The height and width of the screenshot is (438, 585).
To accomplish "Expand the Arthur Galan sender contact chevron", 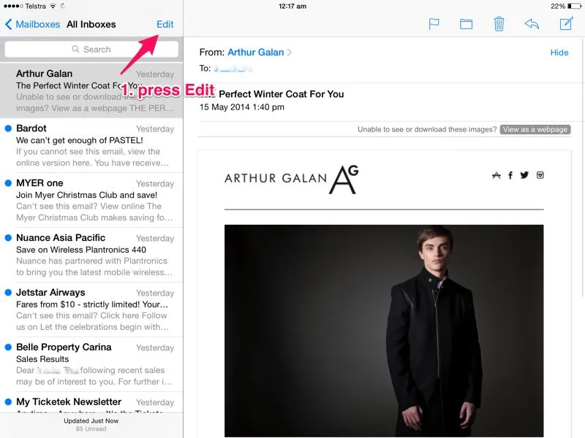I will tap(290, 53).
